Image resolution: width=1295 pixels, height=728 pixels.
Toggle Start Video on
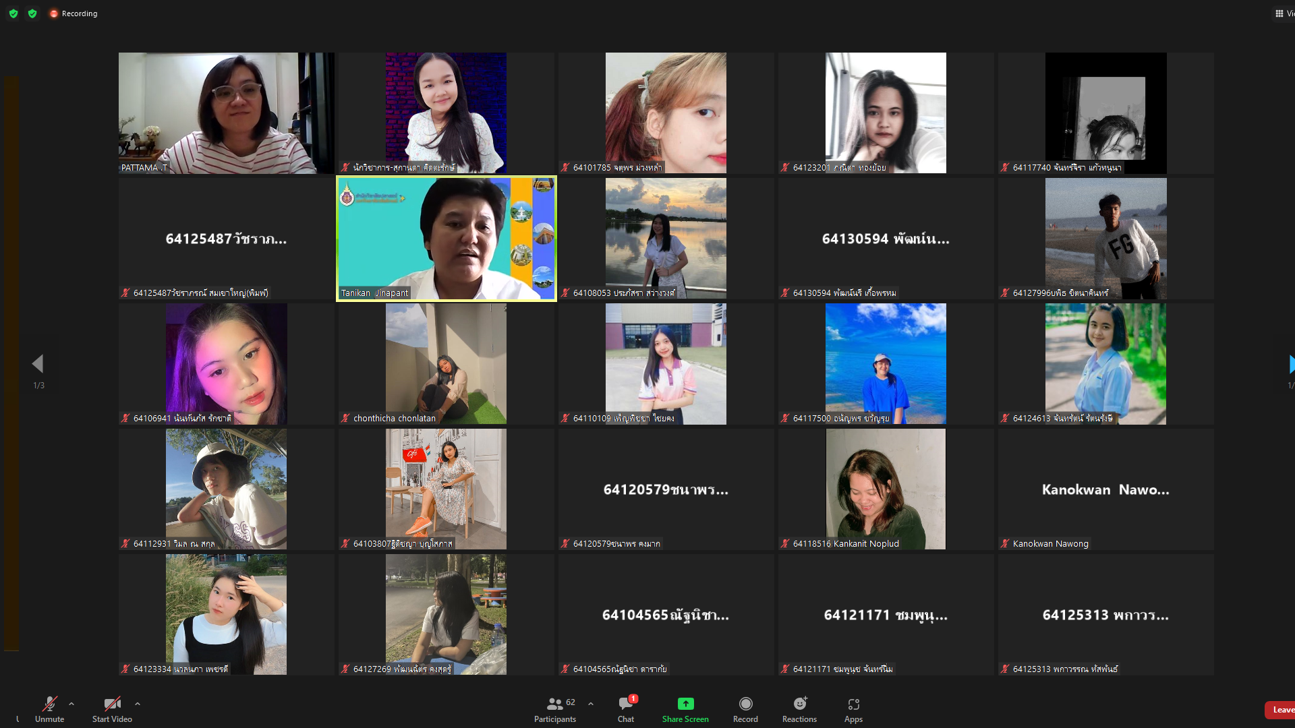[x=112, y=704]
